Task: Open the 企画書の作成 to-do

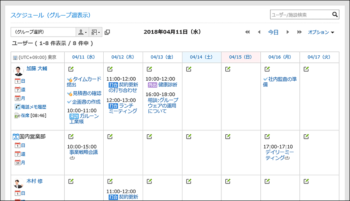Action: coord(86,102)
